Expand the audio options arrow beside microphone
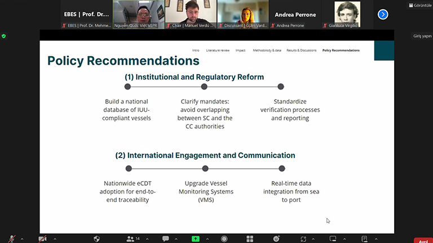This screenshot has height=243, width=433. pyautogui.click(x=22, y=238)
